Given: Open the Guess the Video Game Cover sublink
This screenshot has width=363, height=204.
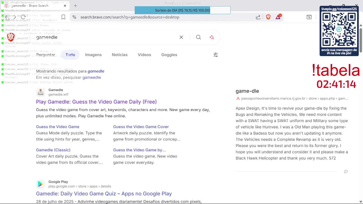Looking at the screenshot, I should [141, 127].
